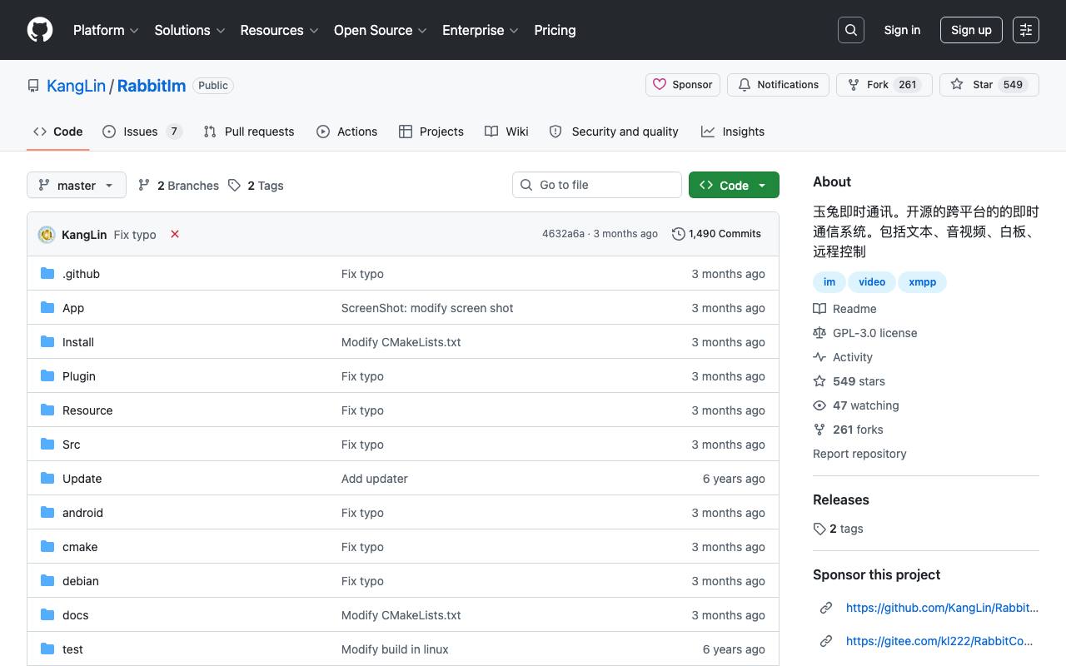Open Security and quality tab
This screenshot has width=1066, height=666.
614,132
